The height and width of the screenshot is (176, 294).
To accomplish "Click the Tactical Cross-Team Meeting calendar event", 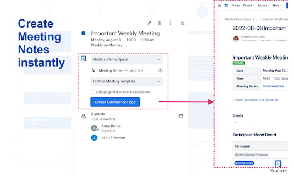I will coord(48,98).
